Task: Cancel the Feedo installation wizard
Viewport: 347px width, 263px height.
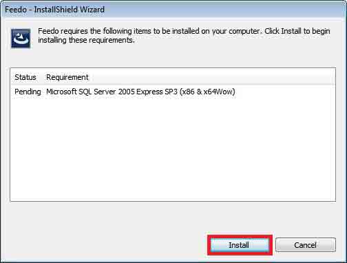Action: tap(306, 245)
